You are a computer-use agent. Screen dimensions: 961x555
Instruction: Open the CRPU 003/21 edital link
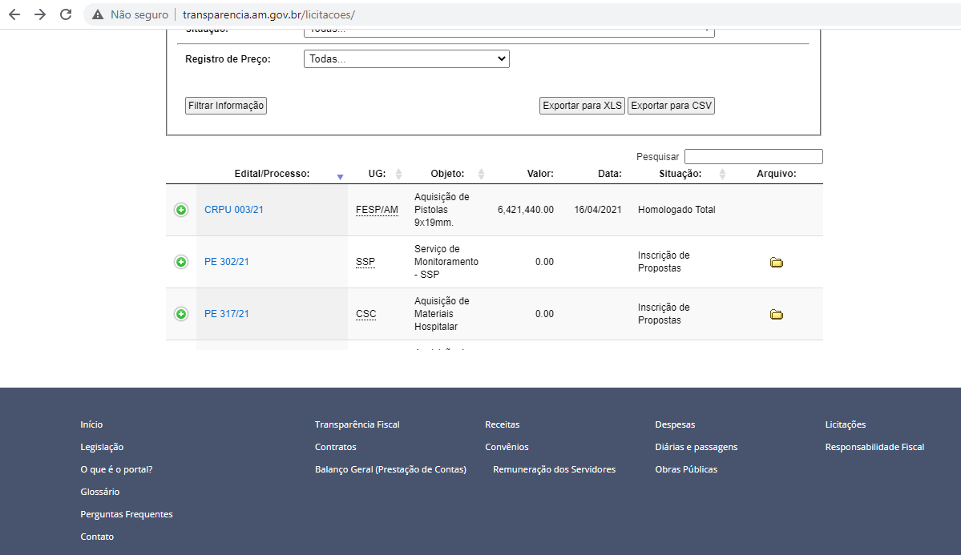pyautogui.click(x=234, y=210)
